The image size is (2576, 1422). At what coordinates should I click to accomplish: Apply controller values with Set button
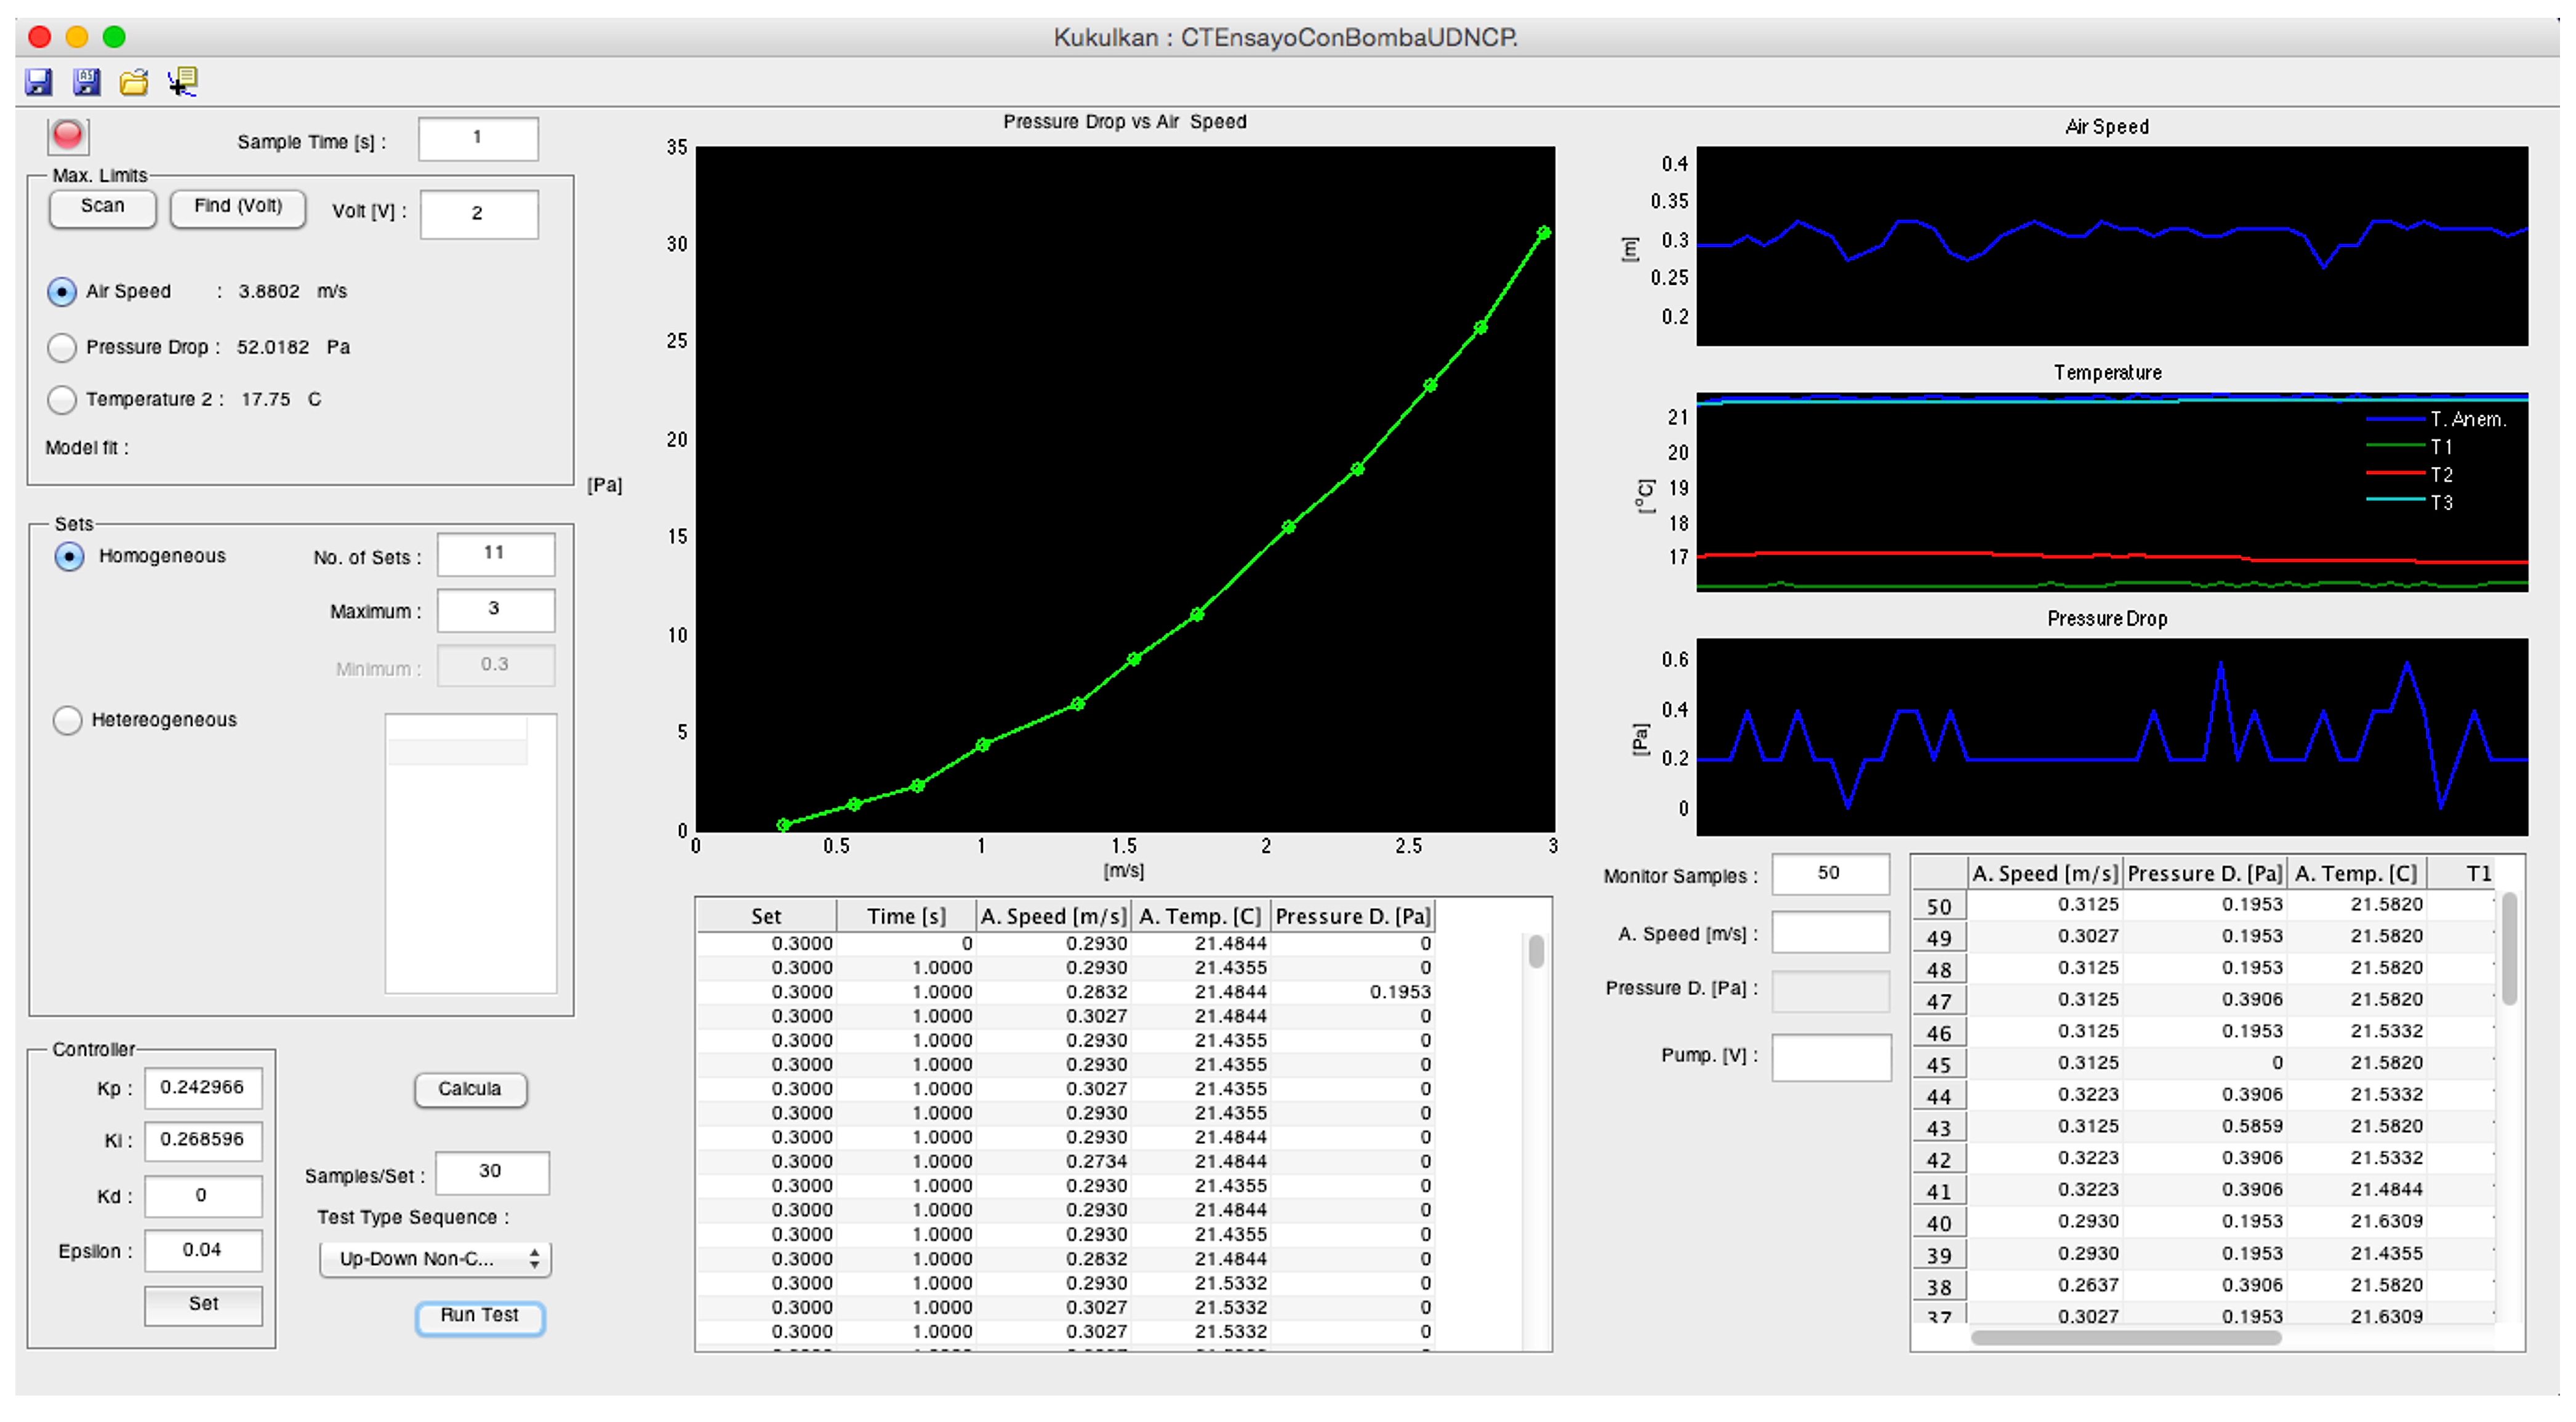click(203, 1305)
